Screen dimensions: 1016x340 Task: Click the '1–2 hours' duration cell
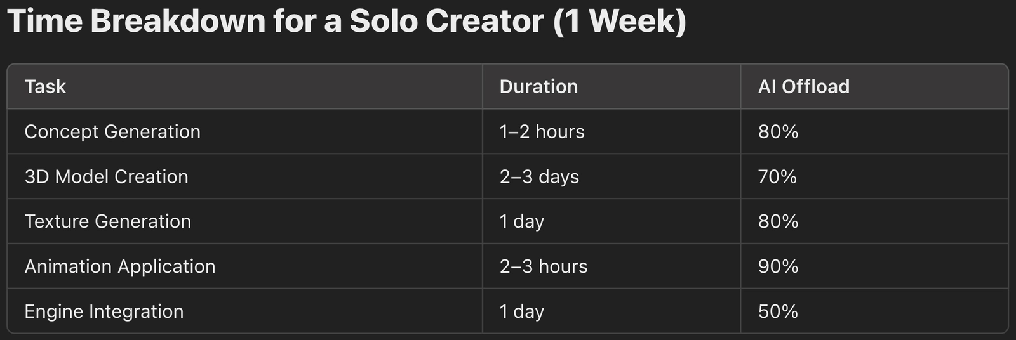542,131
